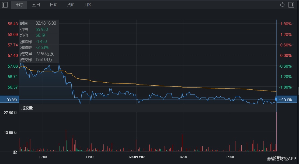Show the 月K monthly chart tab

point(88,5)
